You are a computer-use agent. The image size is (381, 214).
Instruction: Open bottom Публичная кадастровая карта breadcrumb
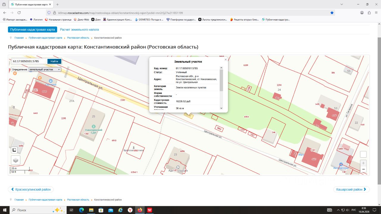[x=46, y=200]
